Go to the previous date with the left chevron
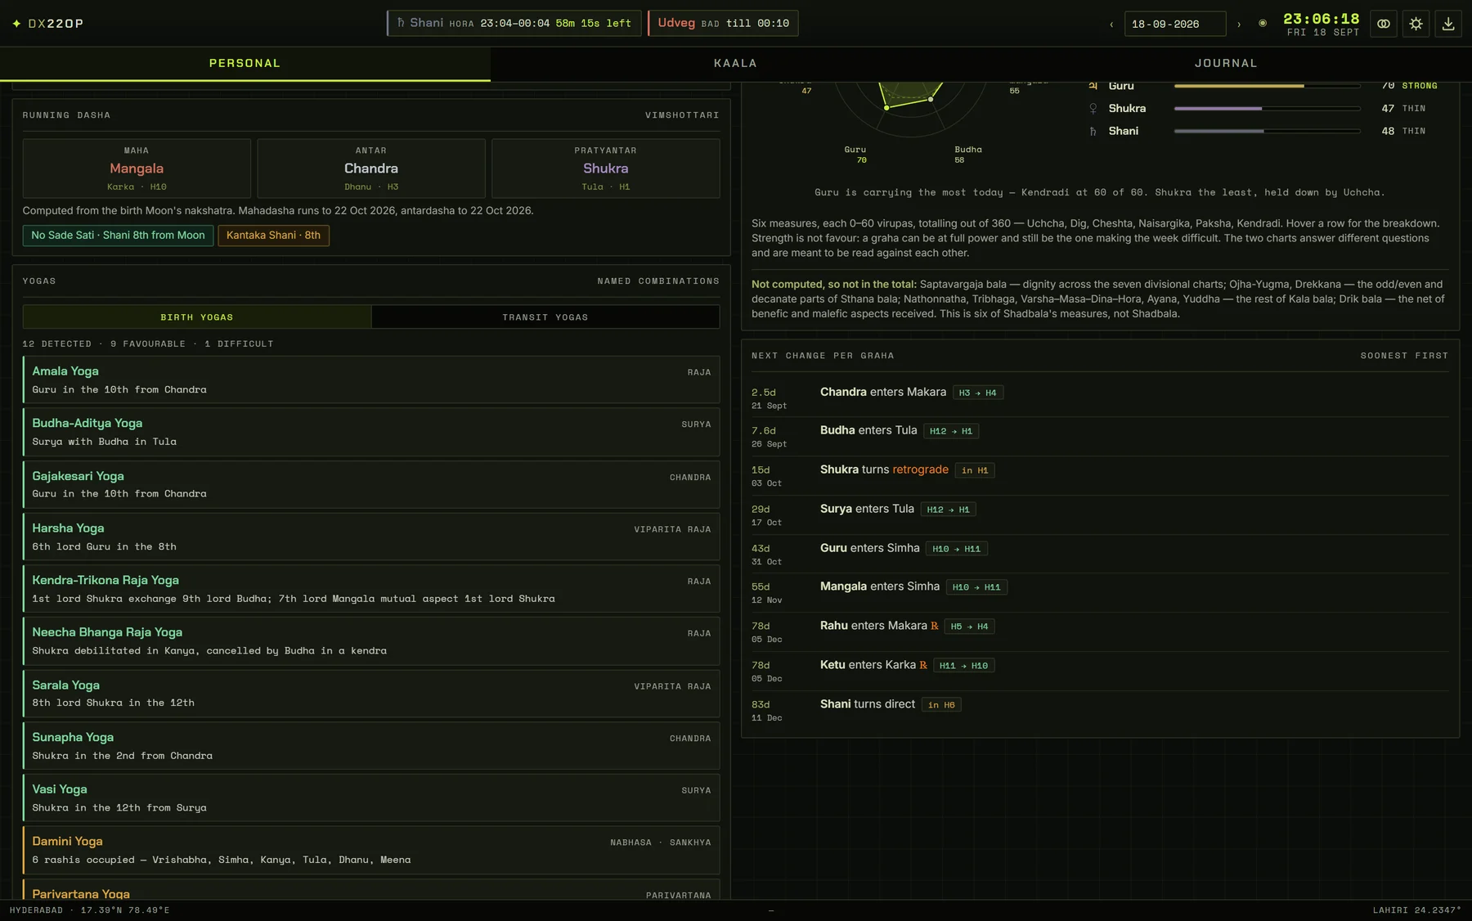This screenshot has width=1472, height=921. pos(1111,25)
